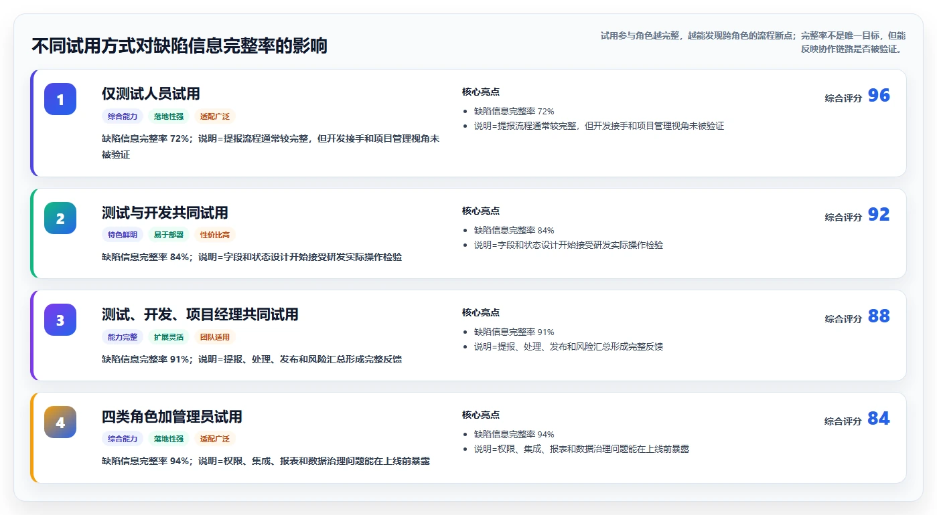Screen dimensions: 937x515
Task: Click the header note starting 试用参与角色越完整
Action: coord(753,42)
